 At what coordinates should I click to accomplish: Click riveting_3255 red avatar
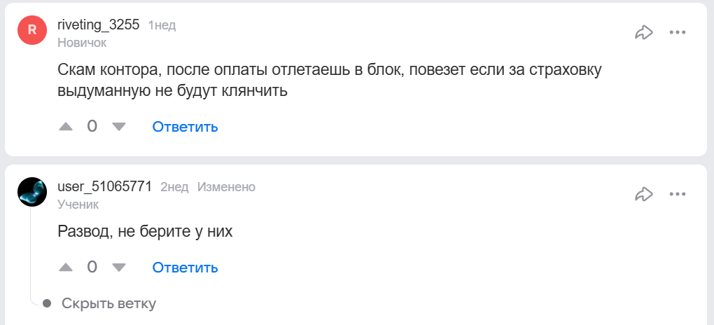[31, 30]
